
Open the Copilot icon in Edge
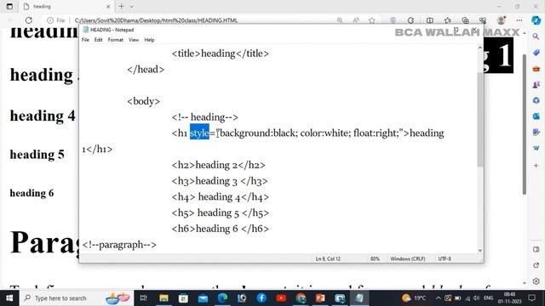tap(536, 20)
